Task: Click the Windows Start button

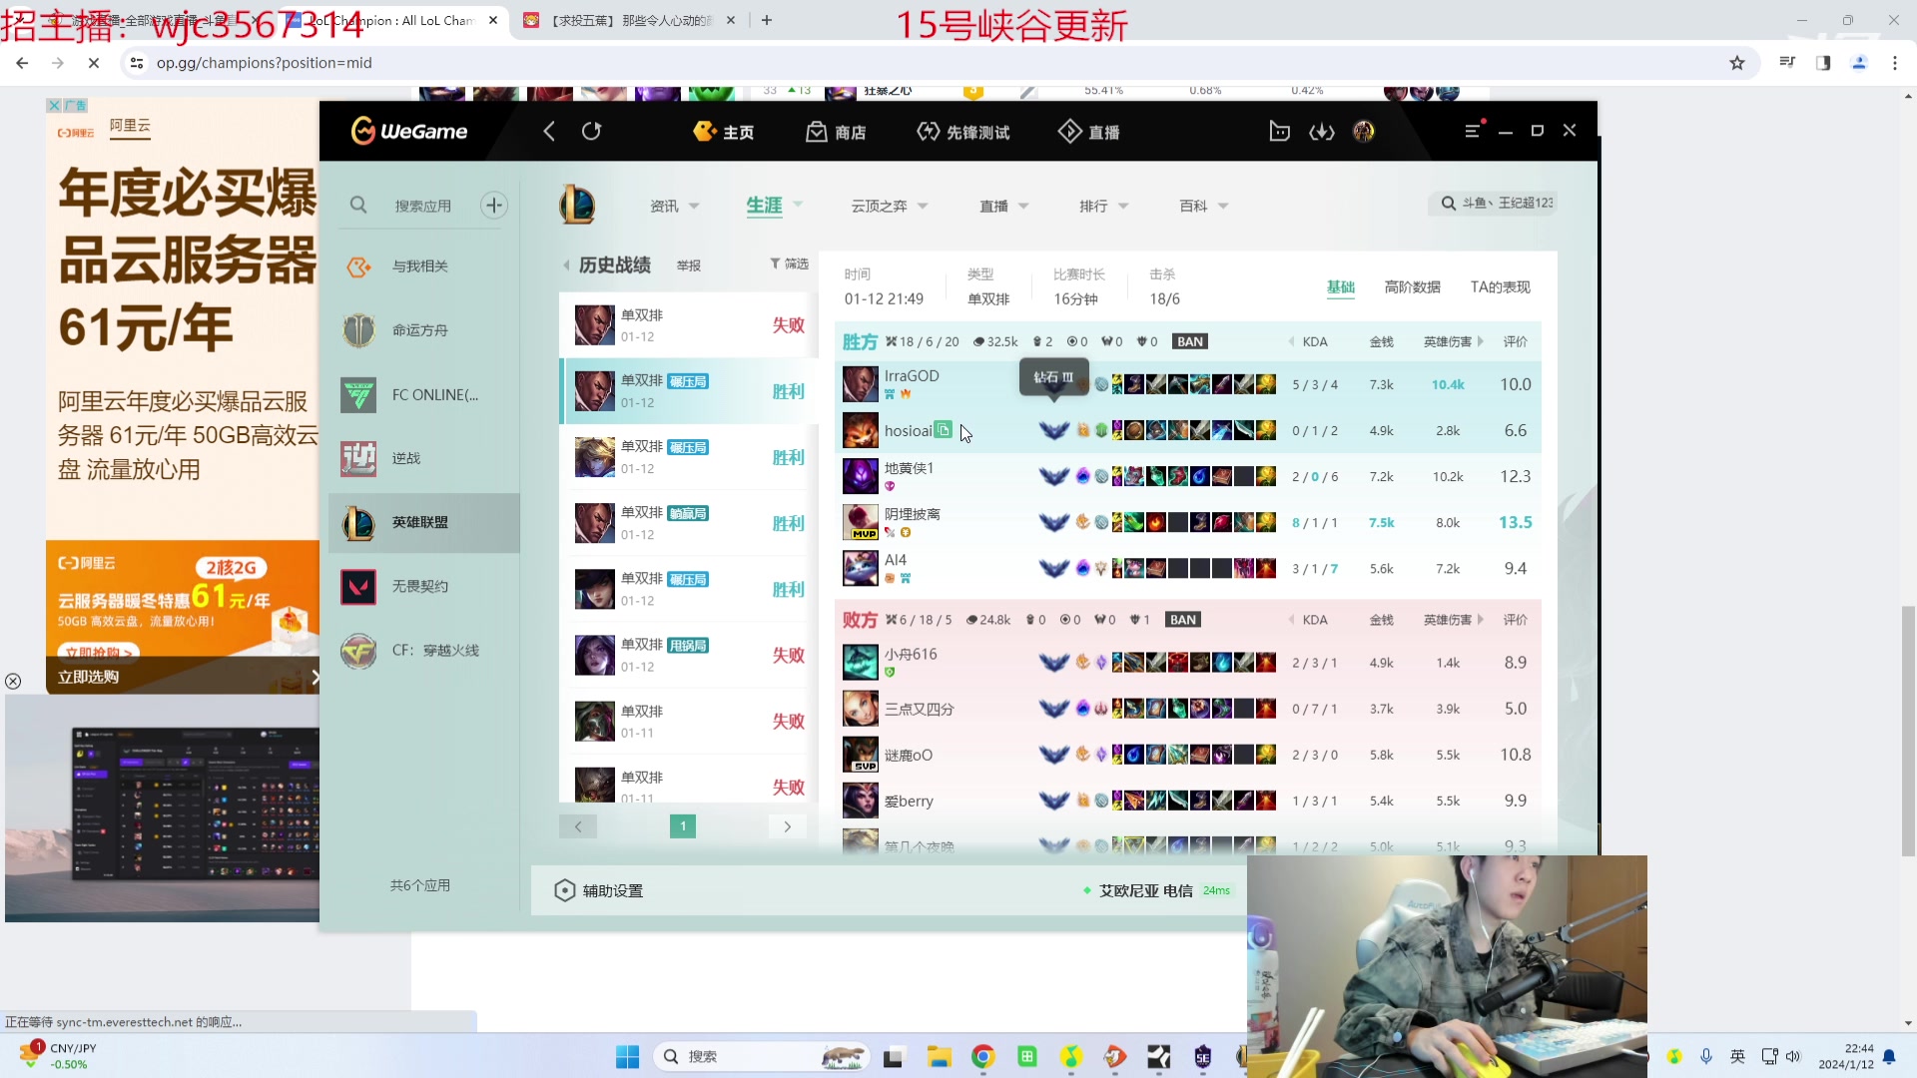Action: pos(627,1056)
